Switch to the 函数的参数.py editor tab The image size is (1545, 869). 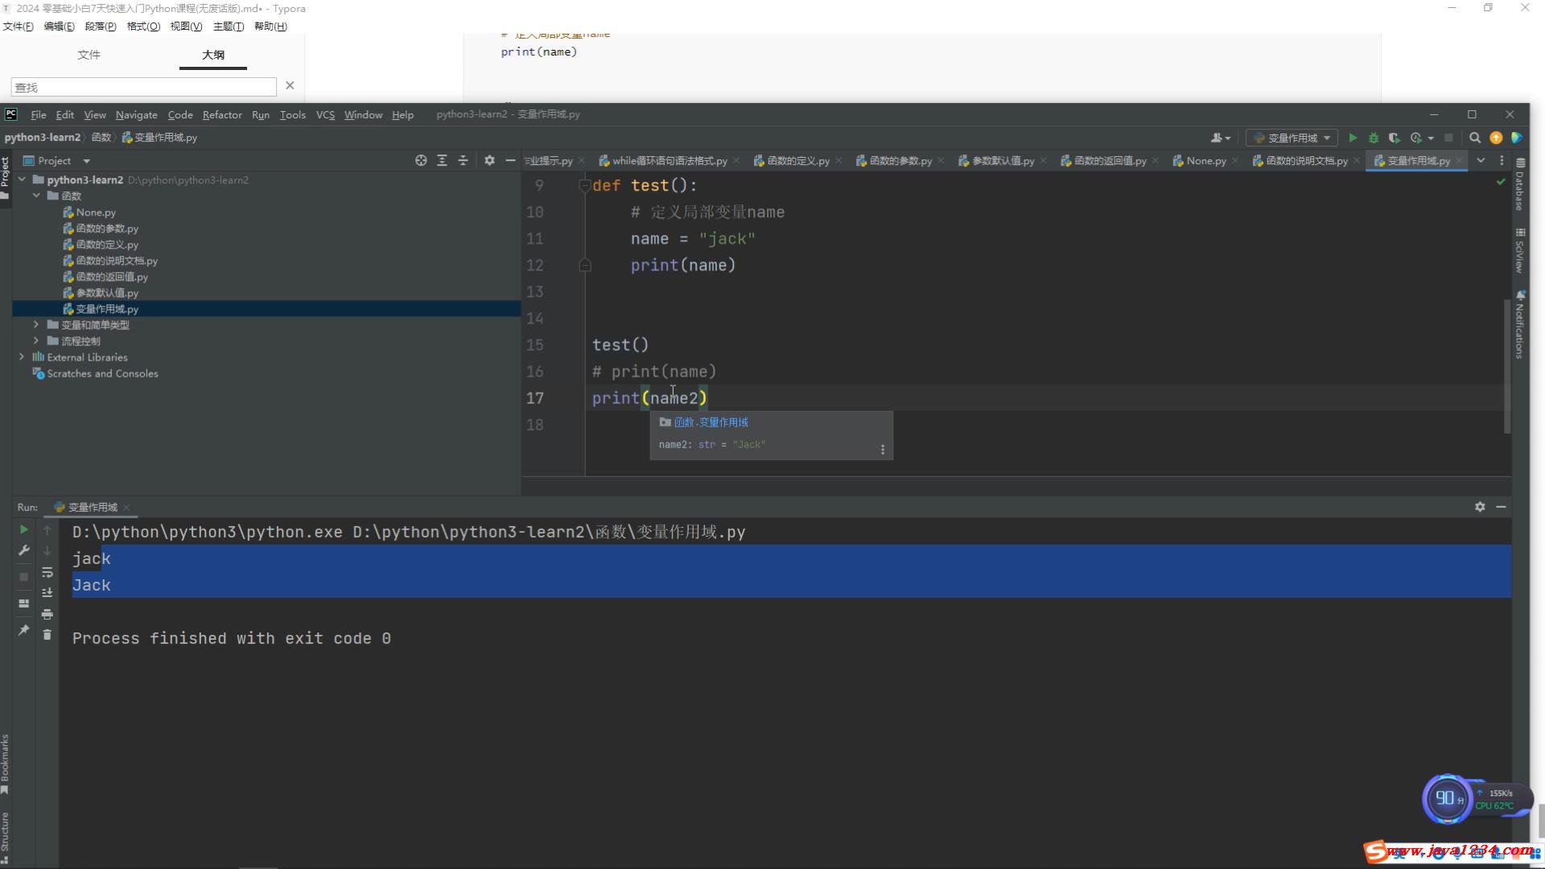point(900,161)
